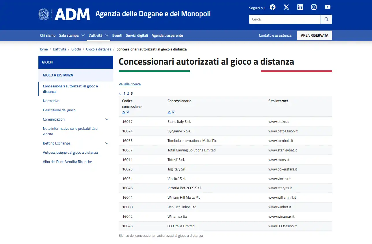Open Eventi menu item
The width and height of the screenshot is (372, 244).
pyautogui.click(x=117, y=35)
